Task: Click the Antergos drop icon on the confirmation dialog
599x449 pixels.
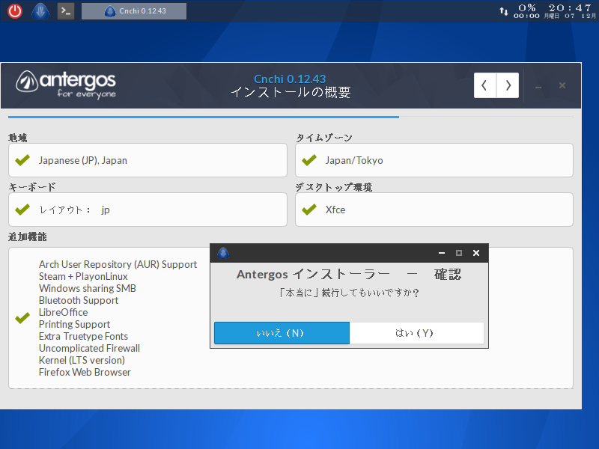Action: [223, 253]
